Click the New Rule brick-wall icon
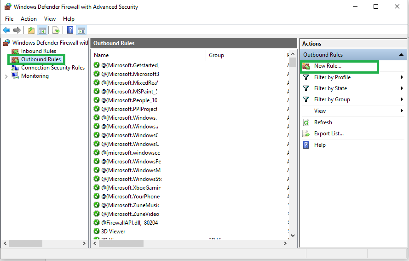 coord(306,66)
